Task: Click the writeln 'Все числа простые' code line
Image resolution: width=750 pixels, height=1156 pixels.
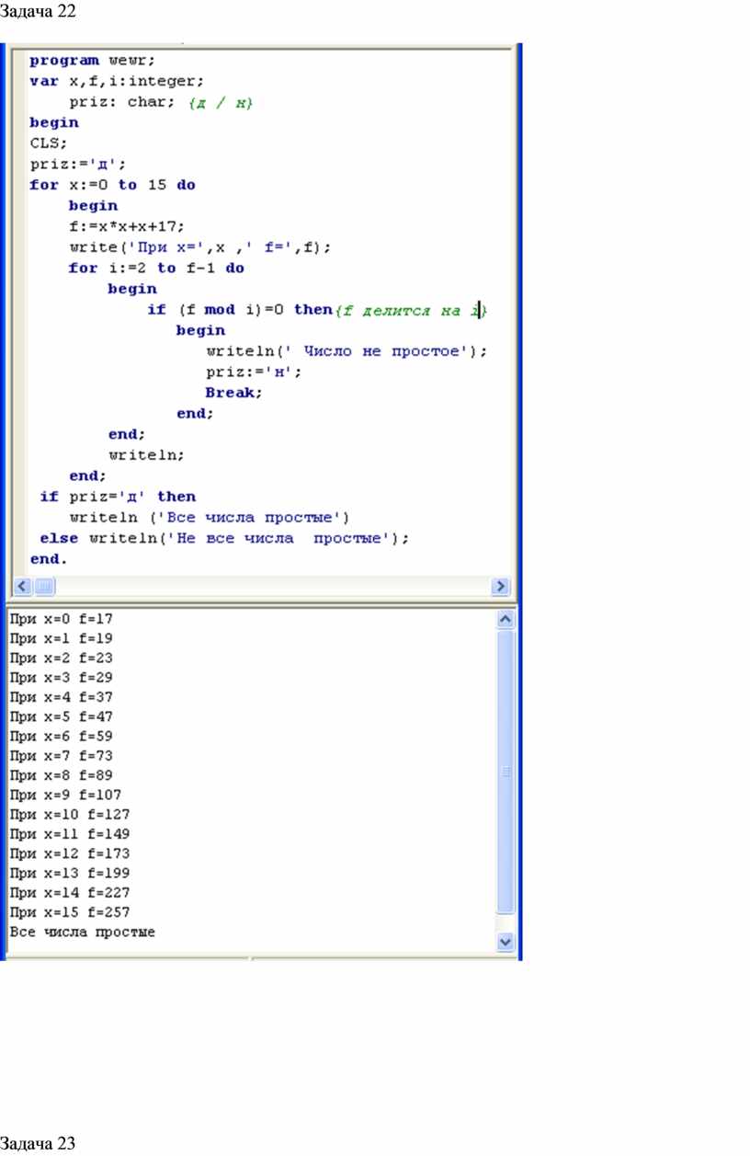Action: (x=210, y=517)
